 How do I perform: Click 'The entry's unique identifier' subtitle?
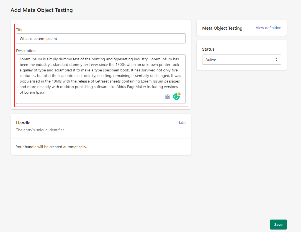[x=40, y=130]
